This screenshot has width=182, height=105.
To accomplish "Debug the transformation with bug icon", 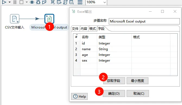I will (x=38, y=2).
